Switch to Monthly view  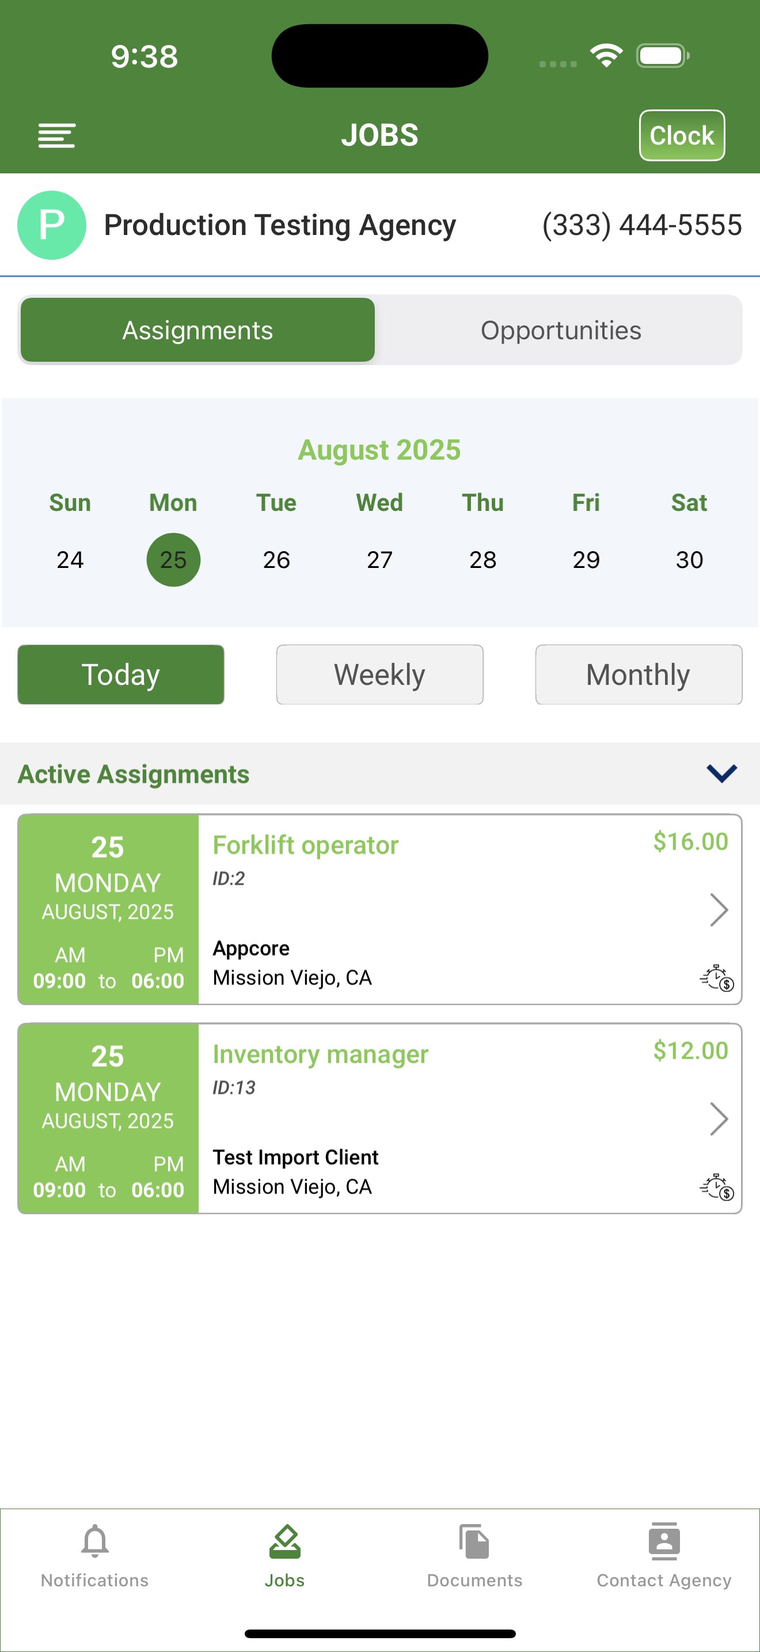point(639,675)
